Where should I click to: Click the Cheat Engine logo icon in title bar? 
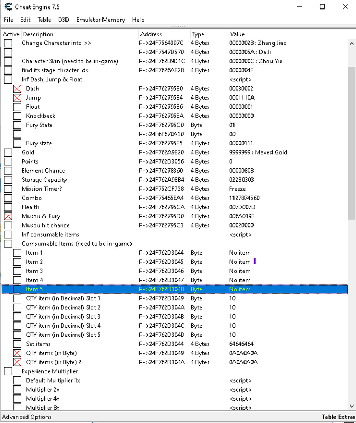8,7
